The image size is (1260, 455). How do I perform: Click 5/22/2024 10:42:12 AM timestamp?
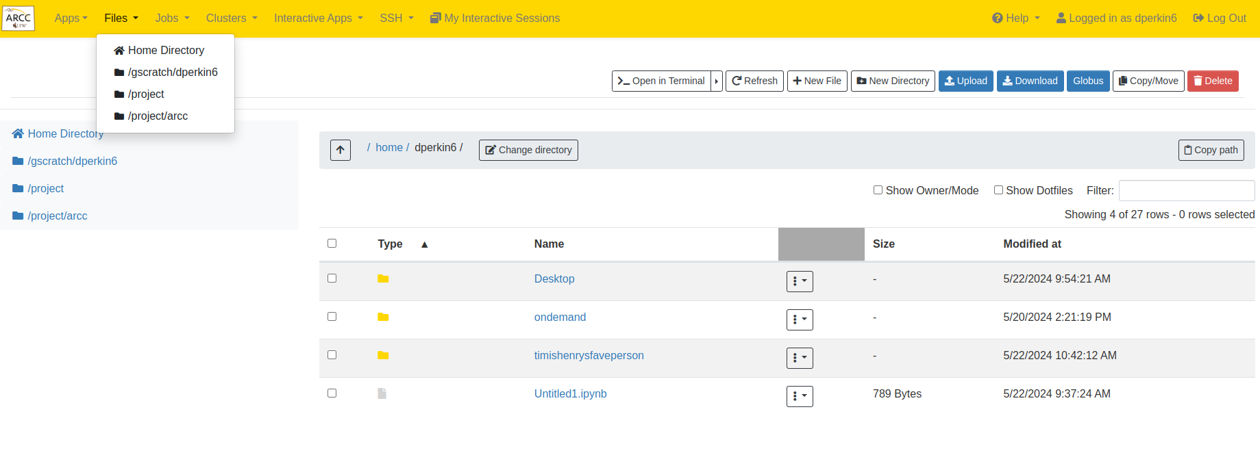[1060, 356]
